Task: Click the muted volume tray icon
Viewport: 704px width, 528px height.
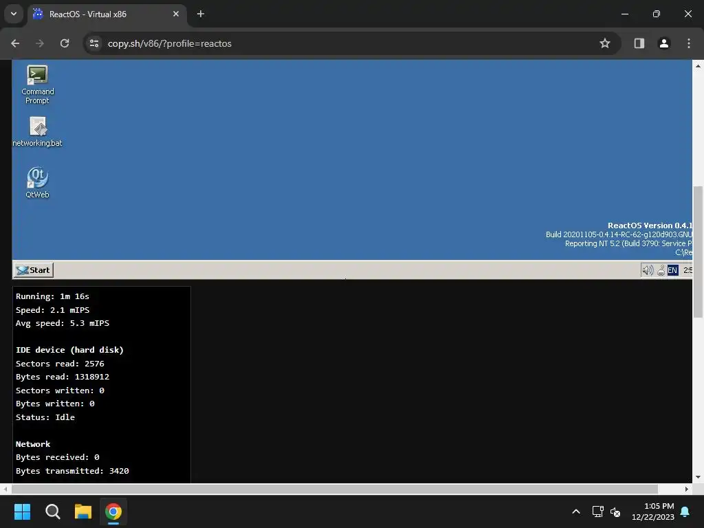Action: coord(615,511)
